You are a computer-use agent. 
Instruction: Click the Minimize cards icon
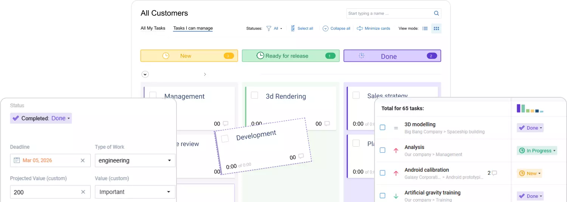(359, 28)
